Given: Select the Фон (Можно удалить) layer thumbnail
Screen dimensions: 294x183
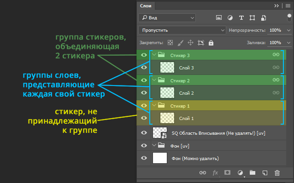Looking at the screenshot, I should 160,158.
